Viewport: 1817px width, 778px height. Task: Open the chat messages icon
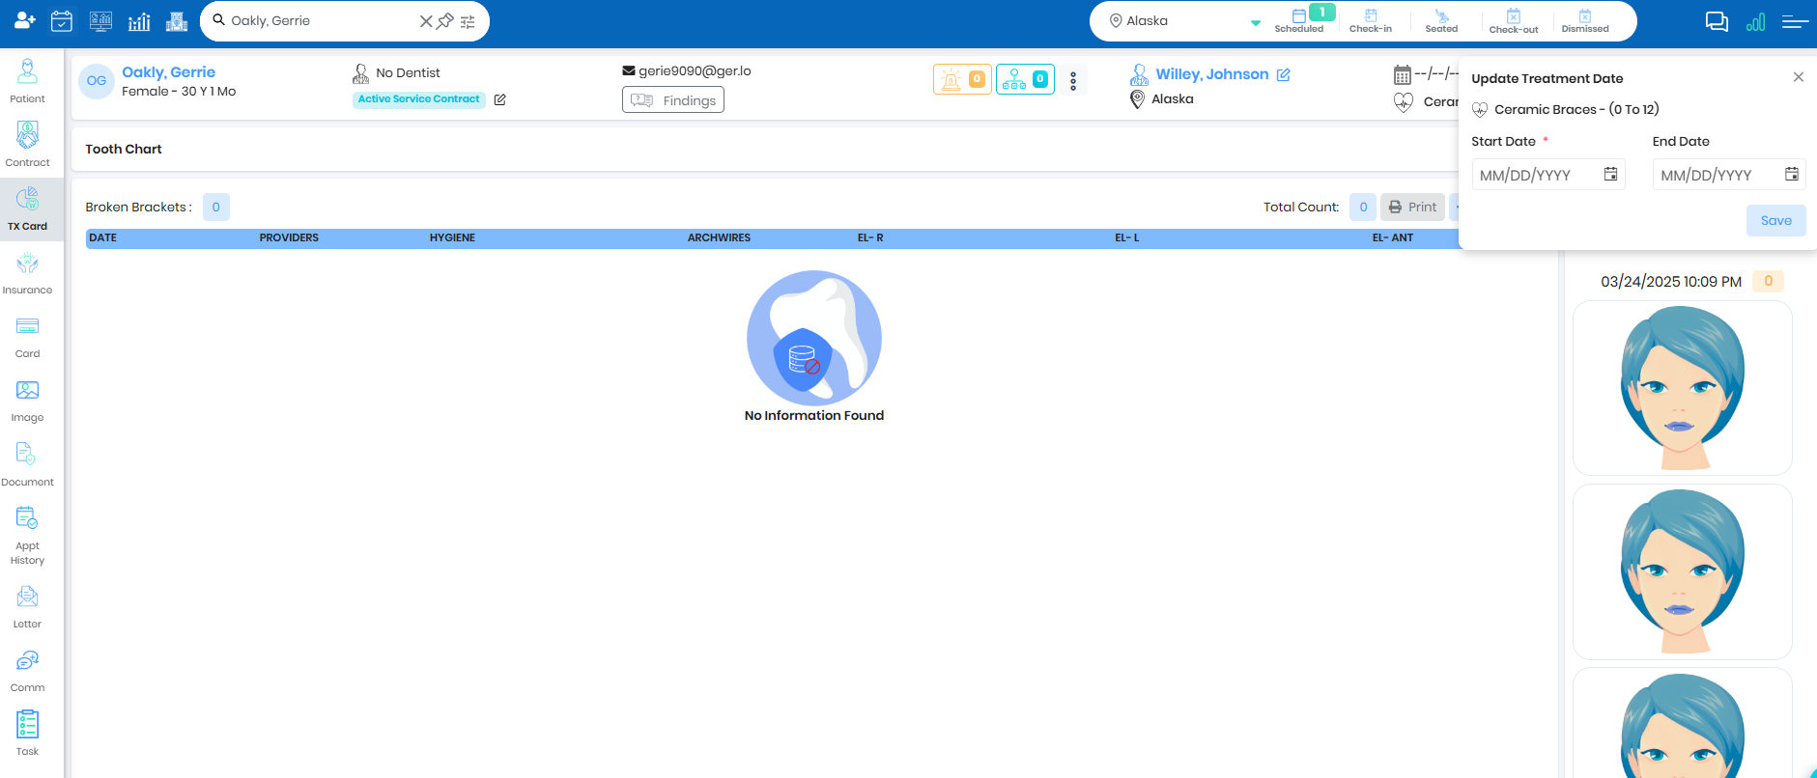(1717, 21)
